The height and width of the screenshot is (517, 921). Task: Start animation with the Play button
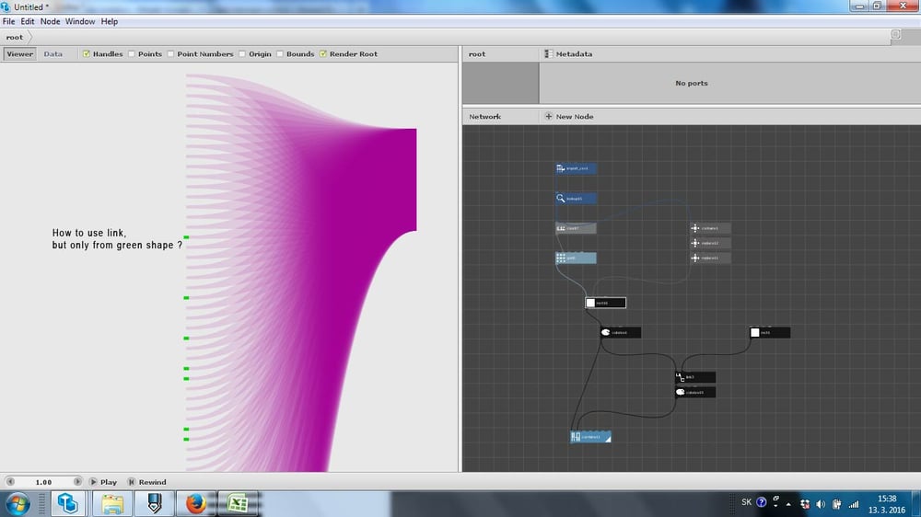click(x=103, y=482)
